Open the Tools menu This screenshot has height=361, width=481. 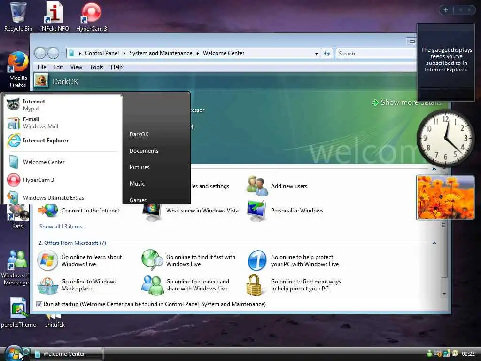(x=96, y=67)
